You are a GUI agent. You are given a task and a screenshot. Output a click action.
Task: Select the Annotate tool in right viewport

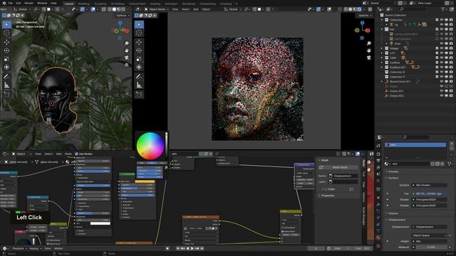coord(139,77)
